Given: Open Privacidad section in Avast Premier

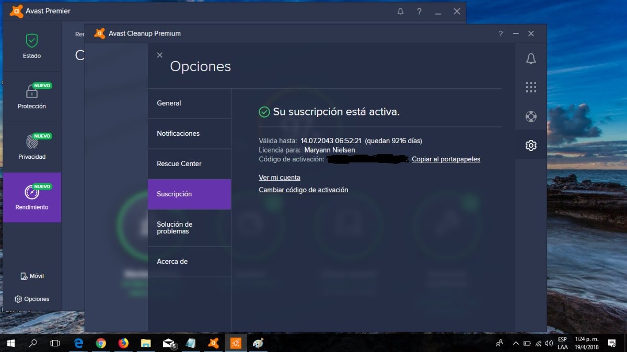Looking at the screenshot, I should click(x=32, y=147).
